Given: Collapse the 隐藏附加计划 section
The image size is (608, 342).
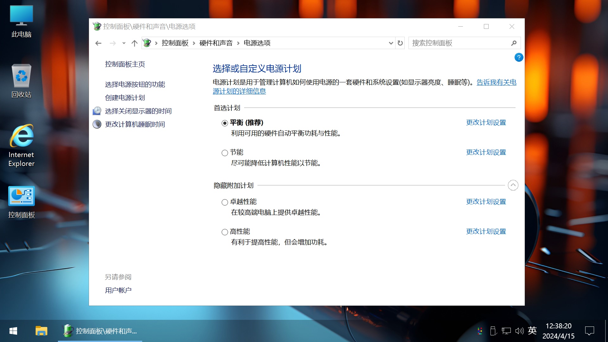Looking at the screenshot, I should click(x=513, y=185).
